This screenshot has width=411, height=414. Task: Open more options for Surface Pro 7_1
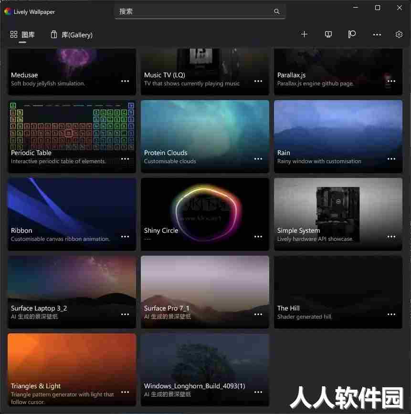tap(258, 314)
